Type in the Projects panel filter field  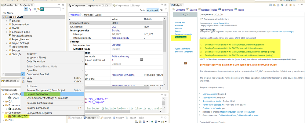pos(52,9)
